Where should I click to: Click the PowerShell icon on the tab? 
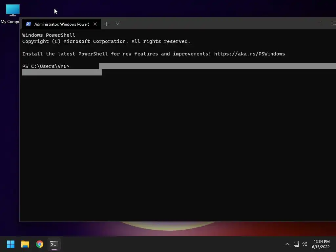[28, 24]
